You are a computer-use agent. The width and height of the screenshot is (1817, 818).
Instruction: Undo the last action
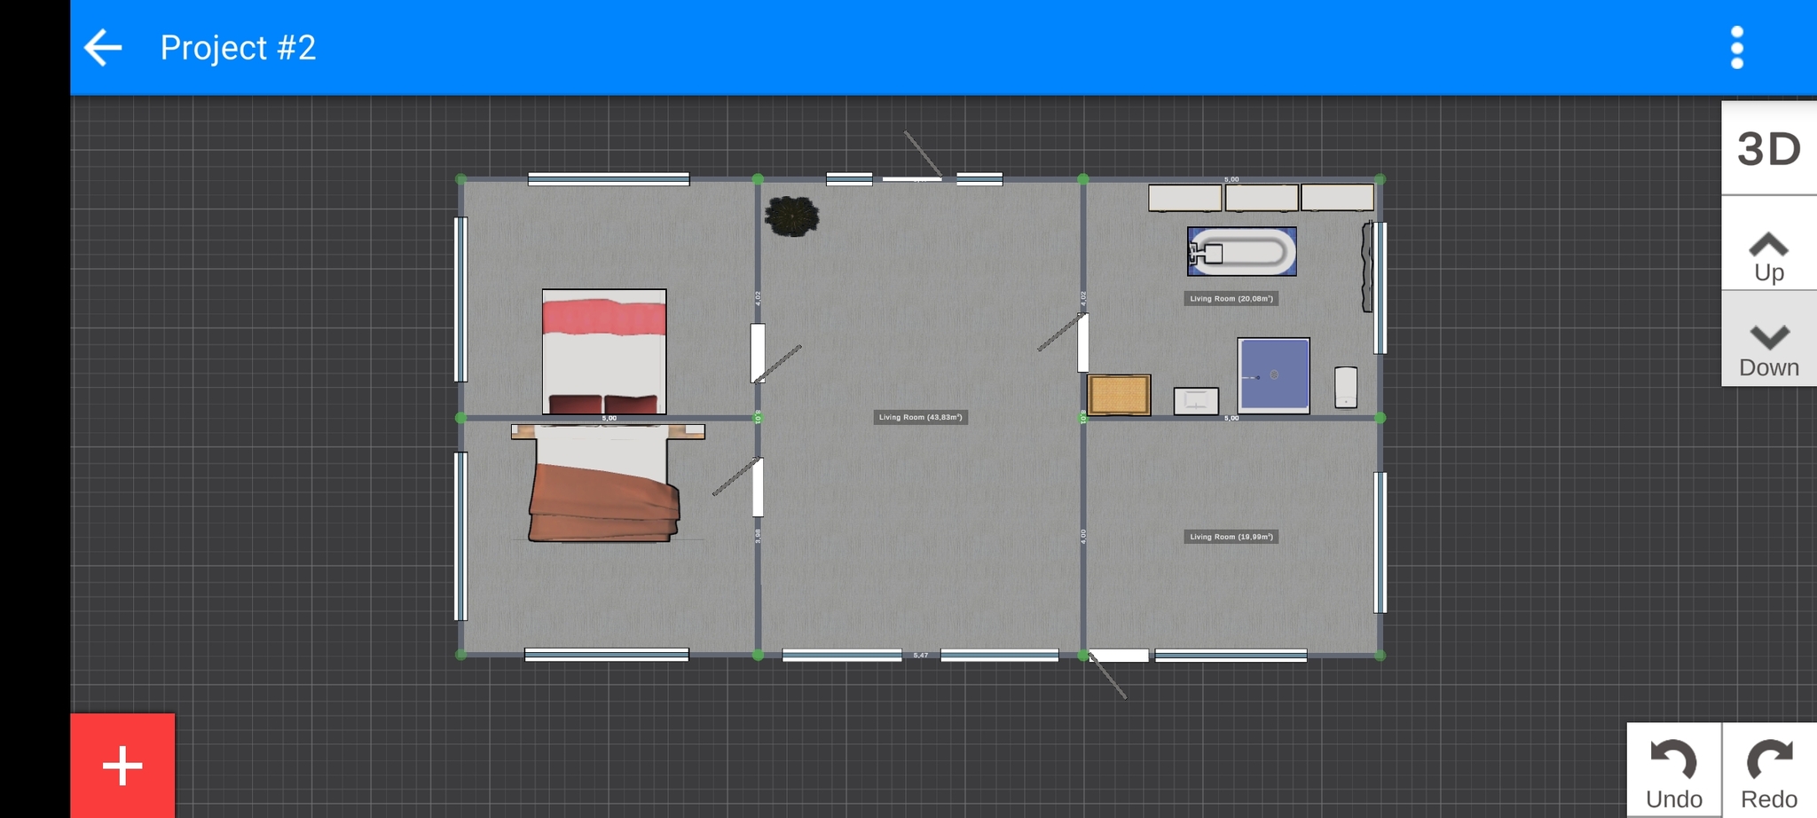(1673, 773)
